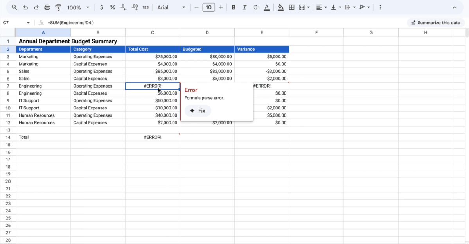Select the #ERROR! cell in column E
469x244 pixels.
[271, 86]
